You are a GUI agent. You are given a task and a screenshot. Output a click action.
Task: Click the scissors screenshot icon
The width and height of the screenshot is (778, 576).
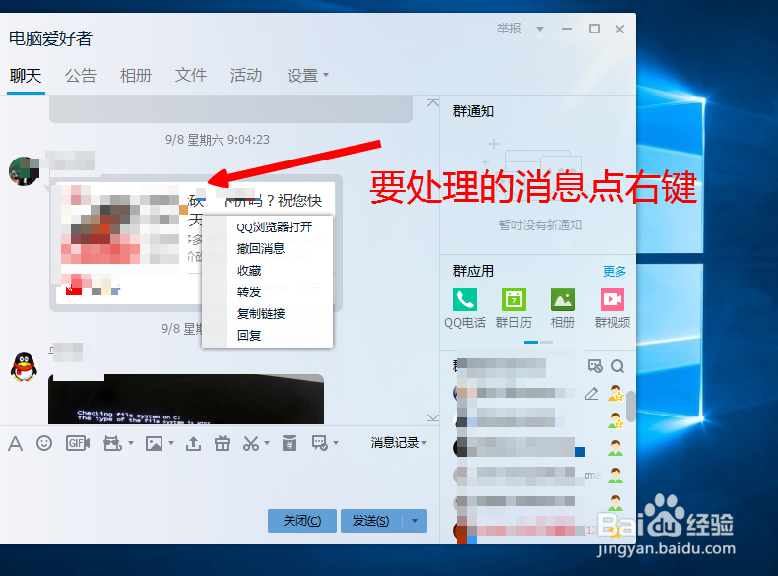251,443
